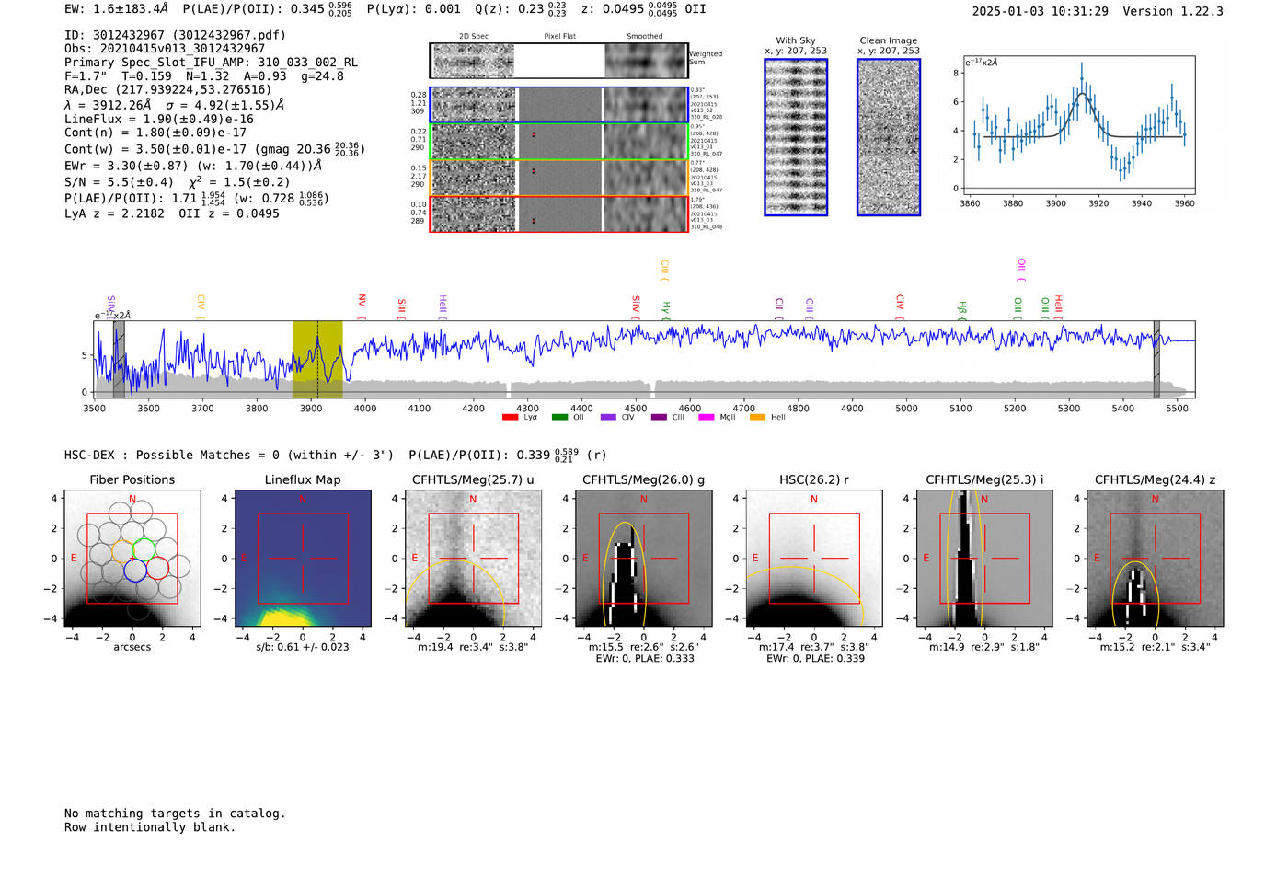This screenshot has width=1288, height=877.
Task: Click the 'm:19.4 re:3.4" s:3.8"' caption
Action: tap(473, 647)
